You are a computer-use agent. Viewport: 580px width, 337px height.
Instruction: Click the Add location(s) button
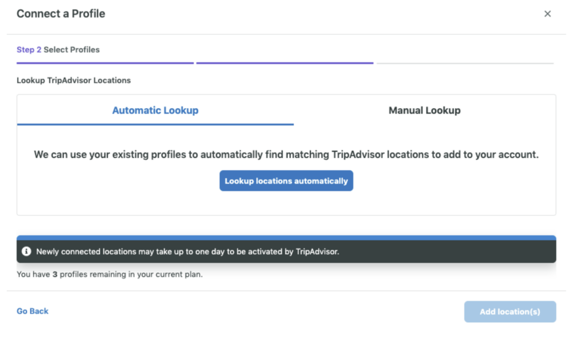click(x=510, y=312)
